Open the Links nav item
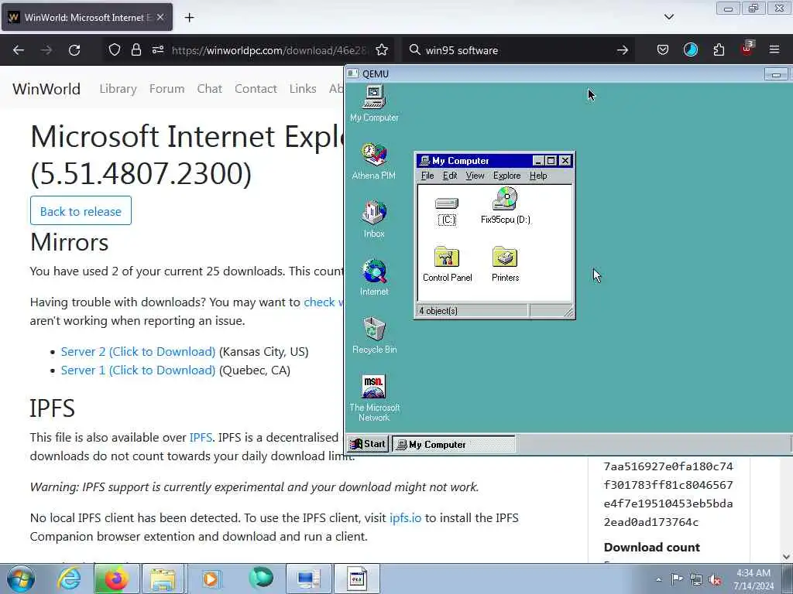The width and height of the screenshot is (793, 594). coord(303,89)
